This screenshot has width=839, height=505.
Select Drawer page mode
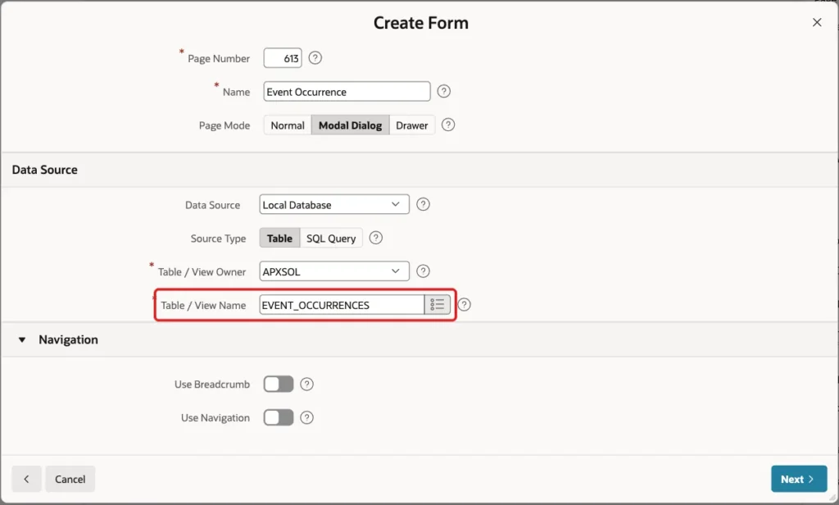[x=412, y=125]
